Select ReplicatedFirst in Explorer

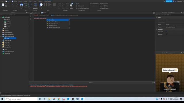point(7,33)
